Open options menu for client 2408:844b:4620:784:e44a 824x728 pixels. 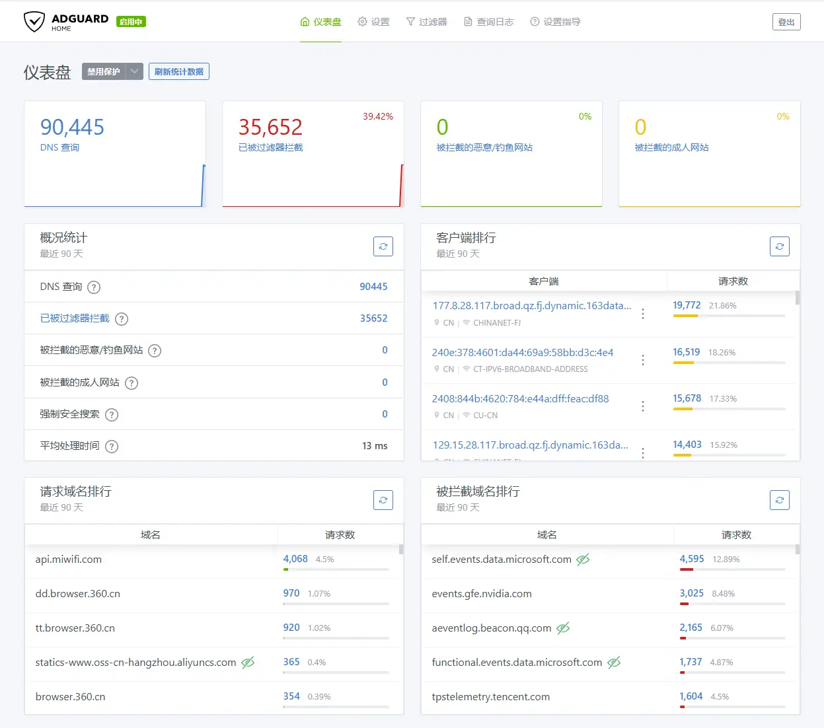[643, 406]
